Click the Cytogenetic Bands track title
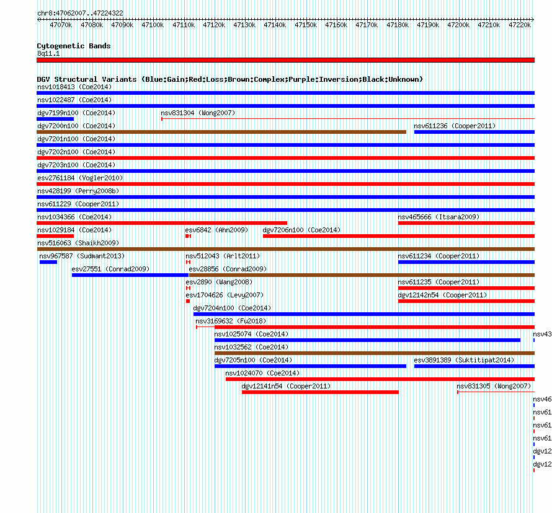Viewport: 552px width, 513px height. 74,46
